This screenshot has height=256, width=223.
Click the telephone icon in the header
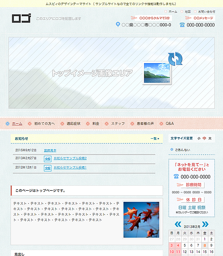pyautogui.click(x=182, y=25)
